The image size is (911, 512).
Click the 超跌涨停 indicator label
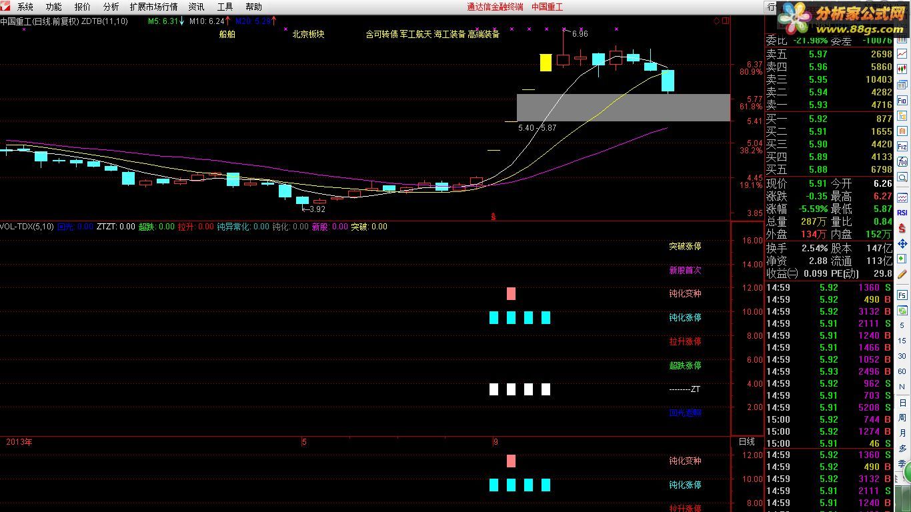click(x=685, y=365)
